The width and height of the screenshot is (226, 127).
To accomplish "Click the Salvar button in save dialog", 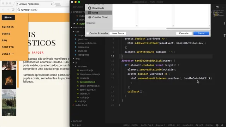I will tap(201, 33).
